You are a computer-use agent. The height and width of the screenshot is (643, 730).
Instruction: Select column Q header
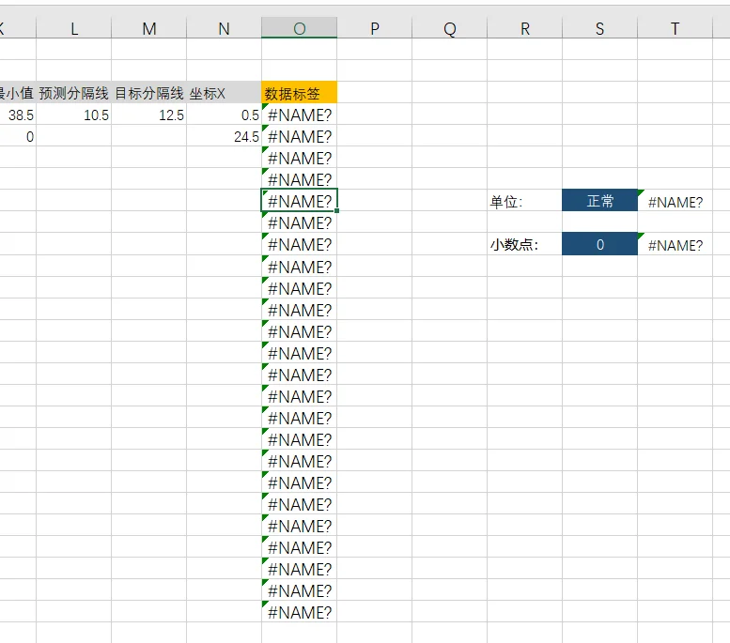(x=450, y=28)
